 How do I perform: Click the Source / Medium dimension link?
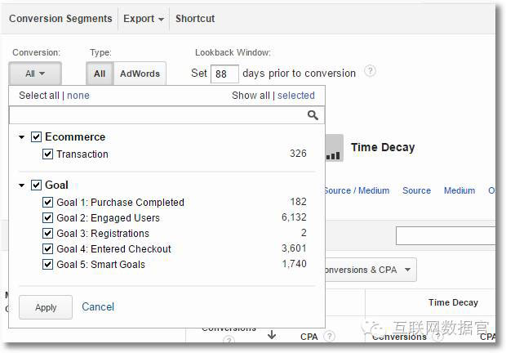[356, 190]
